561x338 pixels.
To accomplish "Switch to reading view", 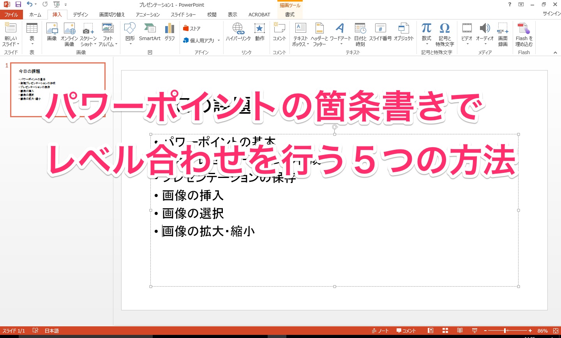I will coord(460,331).
